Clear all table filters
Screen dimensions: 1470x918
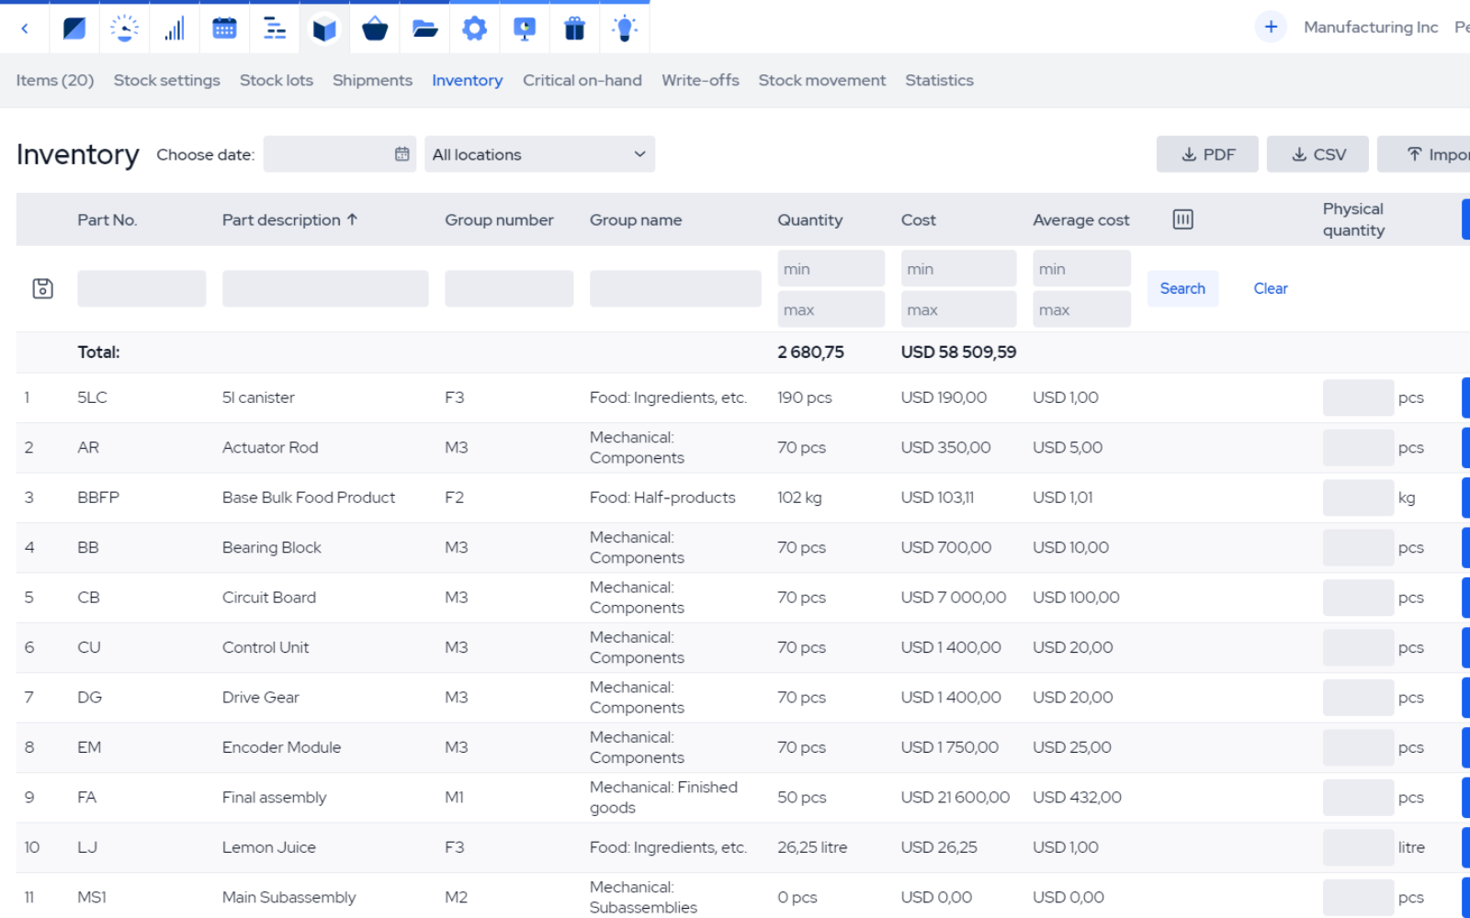coord(1270,288)
